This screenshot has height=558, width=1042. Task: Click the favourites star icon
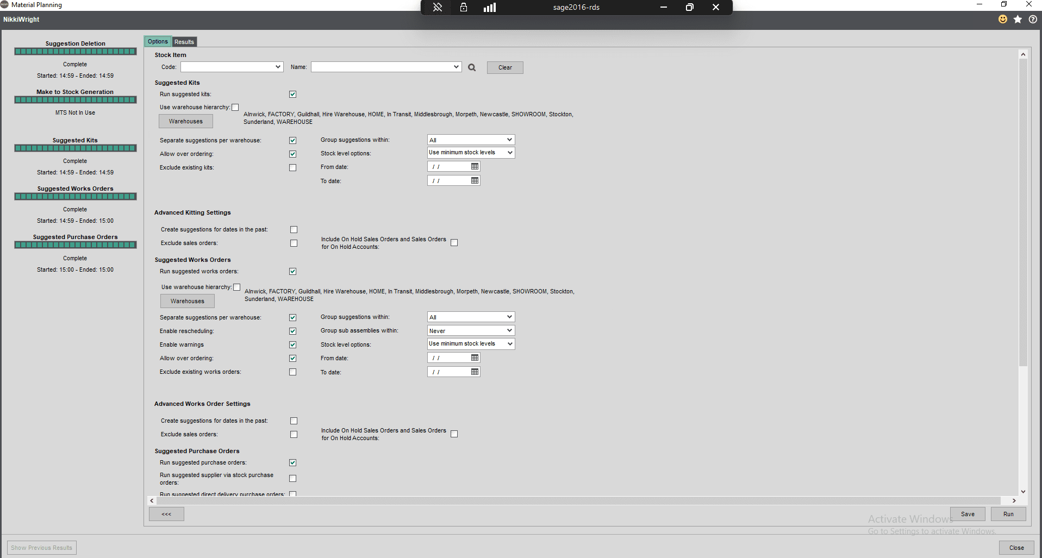tap(1018, 19)
